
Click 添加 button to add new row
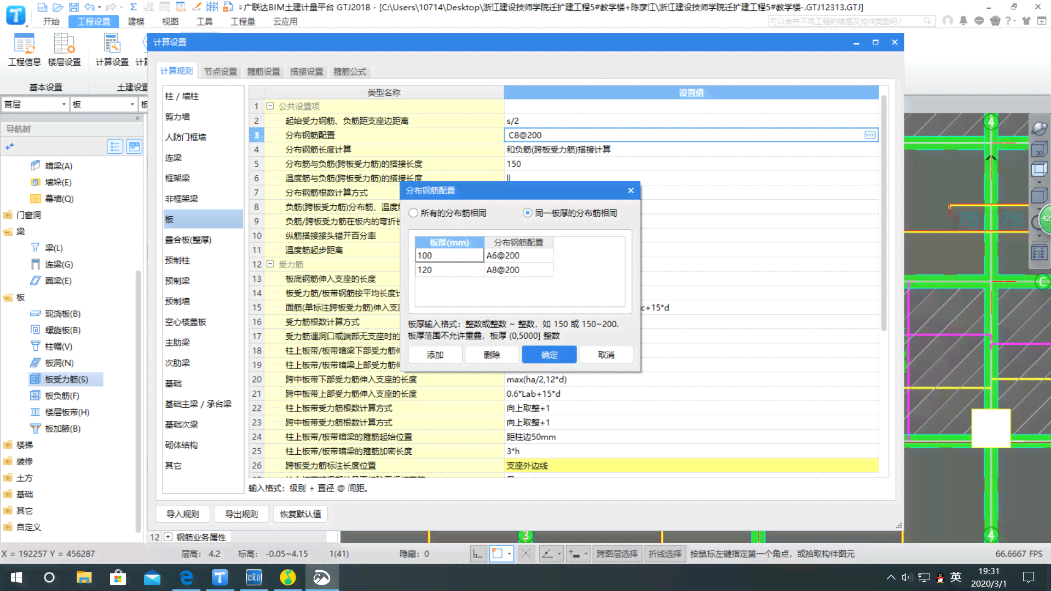point(434,354)
